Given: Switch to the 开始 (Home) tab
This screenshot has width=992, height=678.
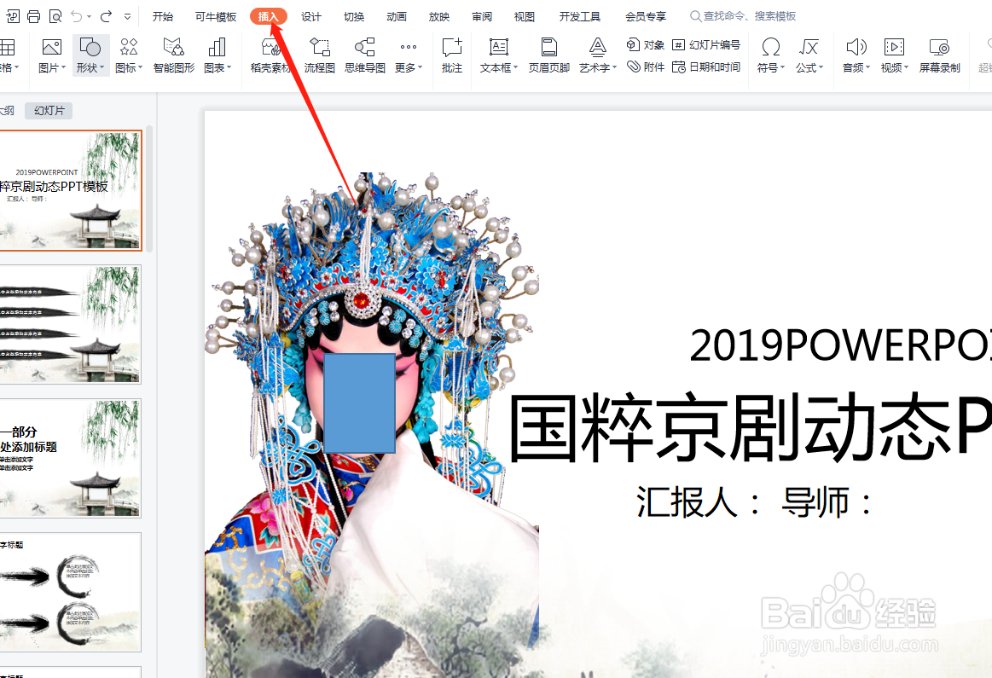Looking at the screenshot, I should click(163, 16).
